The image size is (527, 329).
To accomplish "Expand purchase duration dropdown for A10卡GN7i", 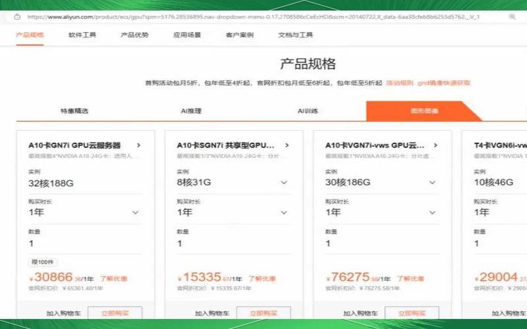I will pos(135,213).
